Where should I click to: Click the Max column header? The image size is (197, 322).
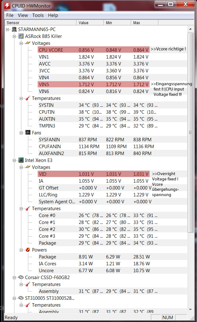[145, 23]
